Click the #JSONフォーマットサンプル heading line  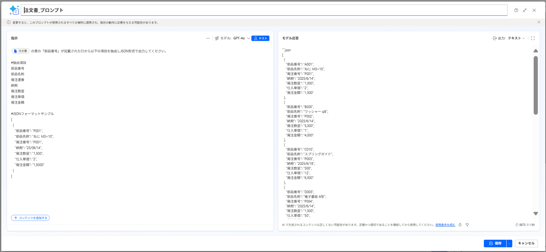(x=32, y=114)
